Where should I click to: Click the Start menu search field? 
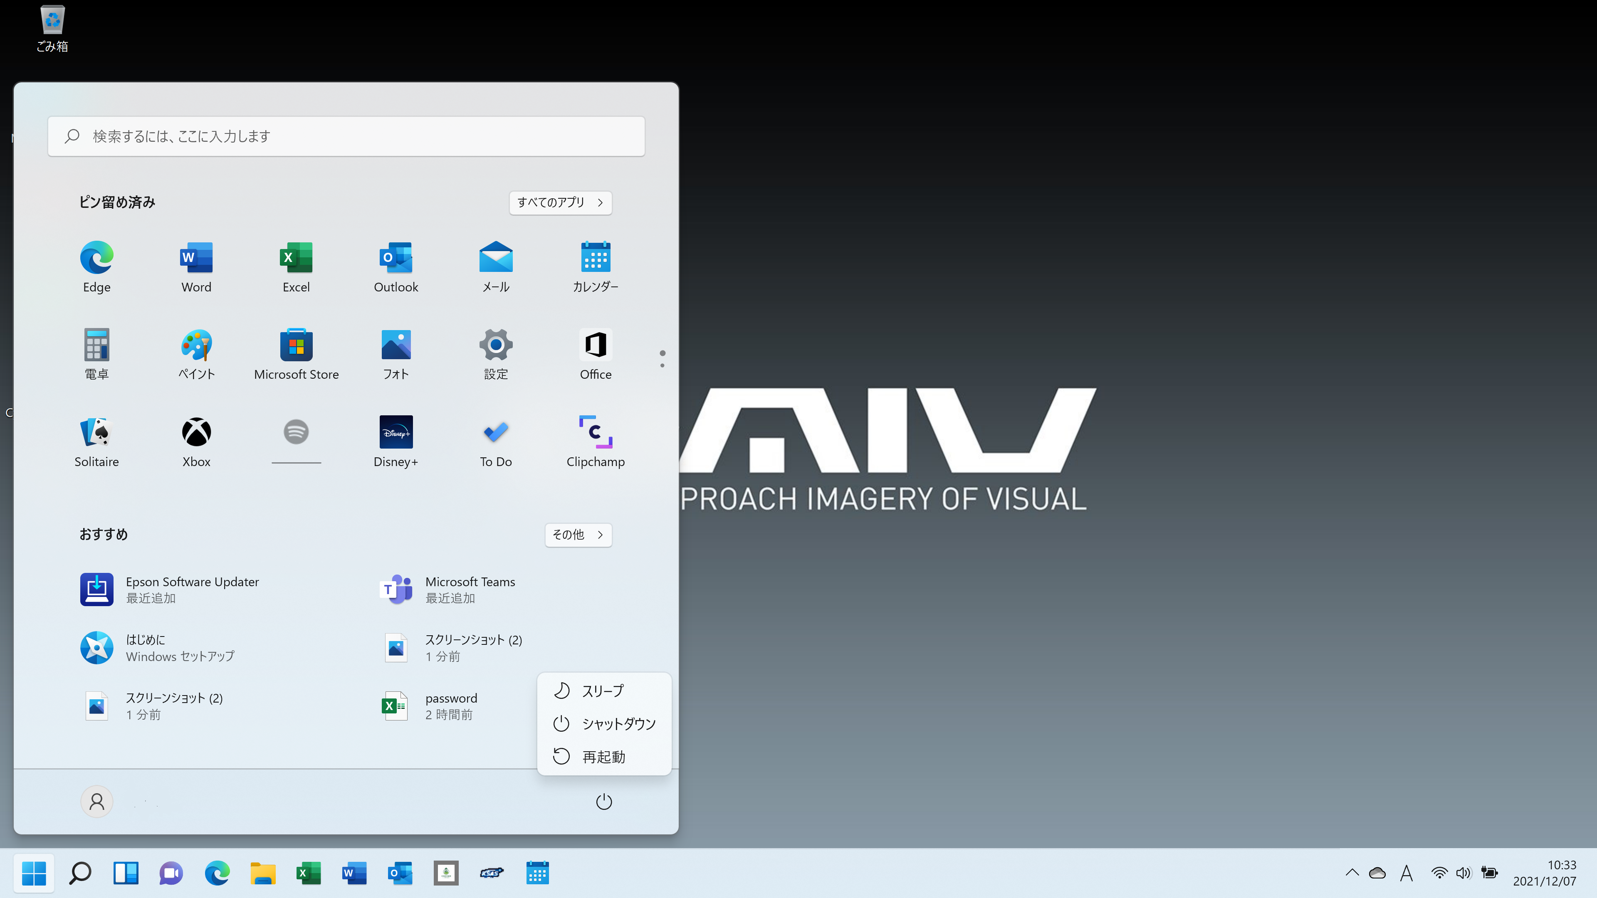point(346,136)
